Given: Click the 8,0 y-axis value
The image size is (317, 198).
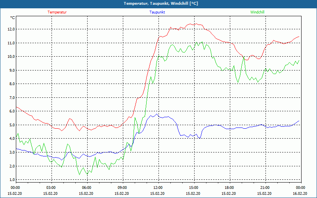Looking at the screenshot, I should (12, 84).
